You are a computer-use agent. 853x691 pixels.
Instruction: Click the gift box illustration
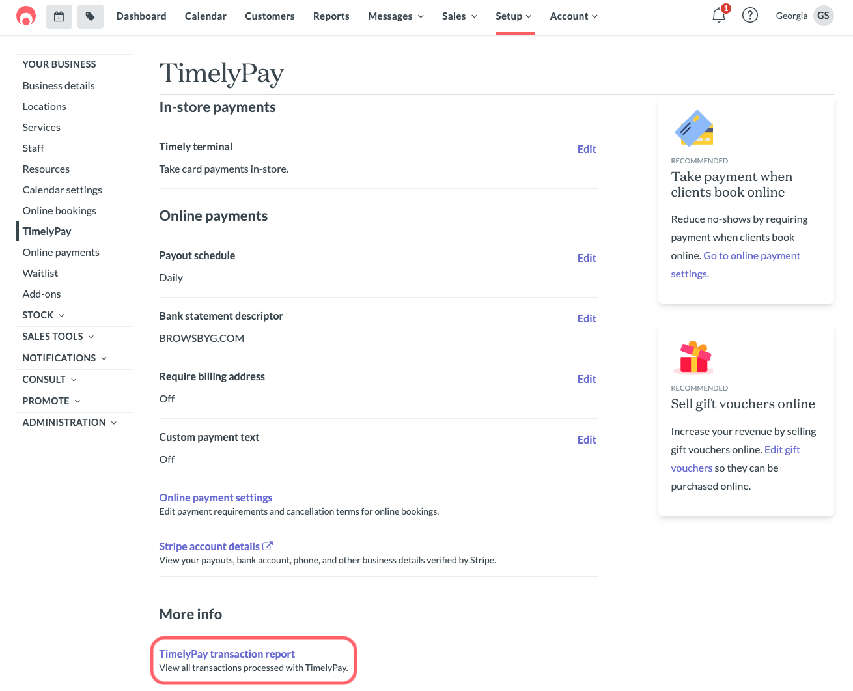tap(694, 357)
